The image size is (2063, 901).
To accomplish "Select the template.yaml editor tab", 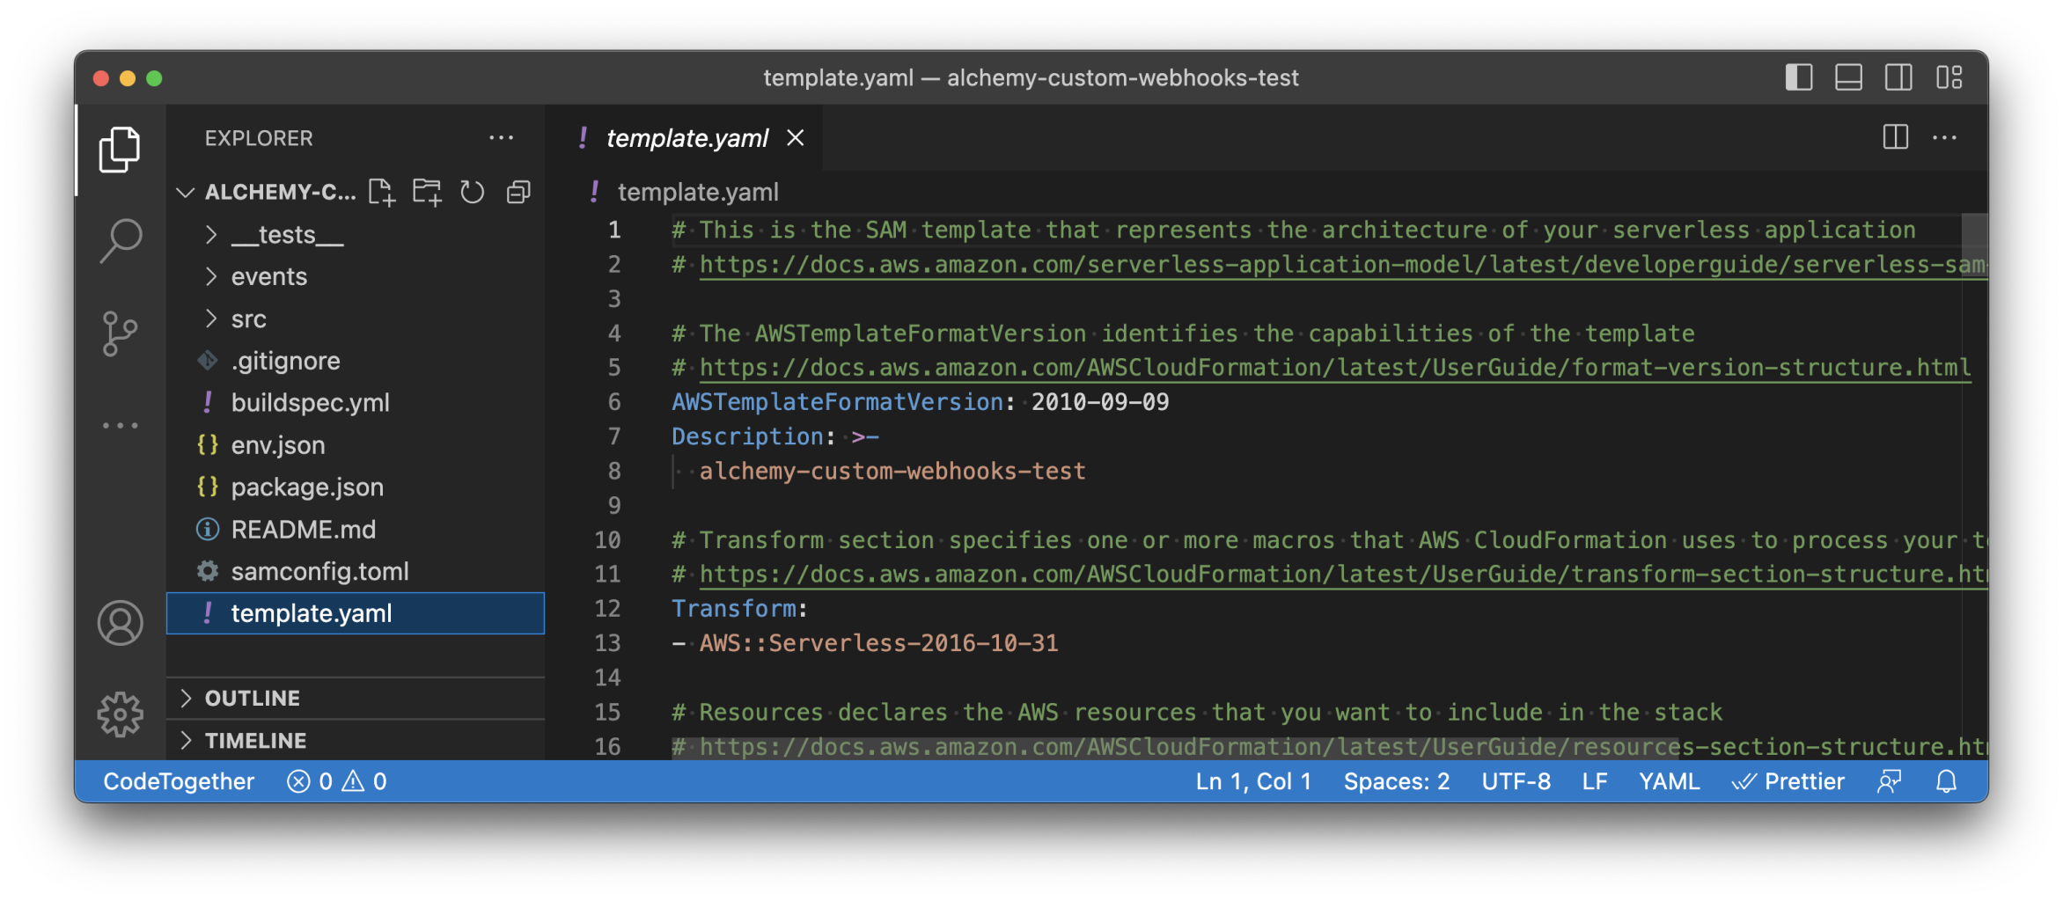I will tap(686, 138).
